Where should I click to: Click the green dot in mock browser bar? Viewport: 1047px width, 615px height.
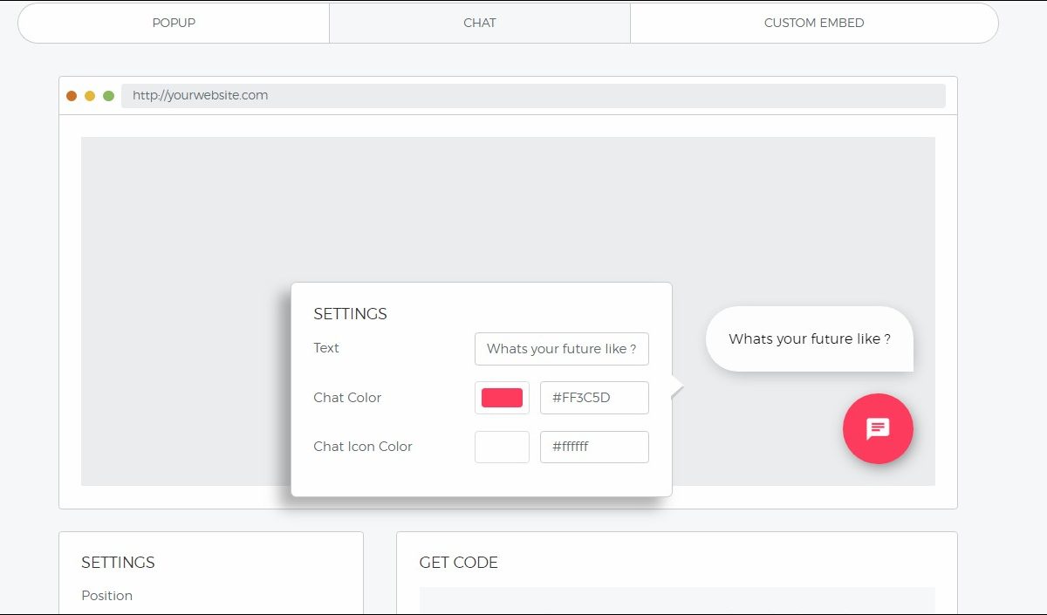coord(108,96)
